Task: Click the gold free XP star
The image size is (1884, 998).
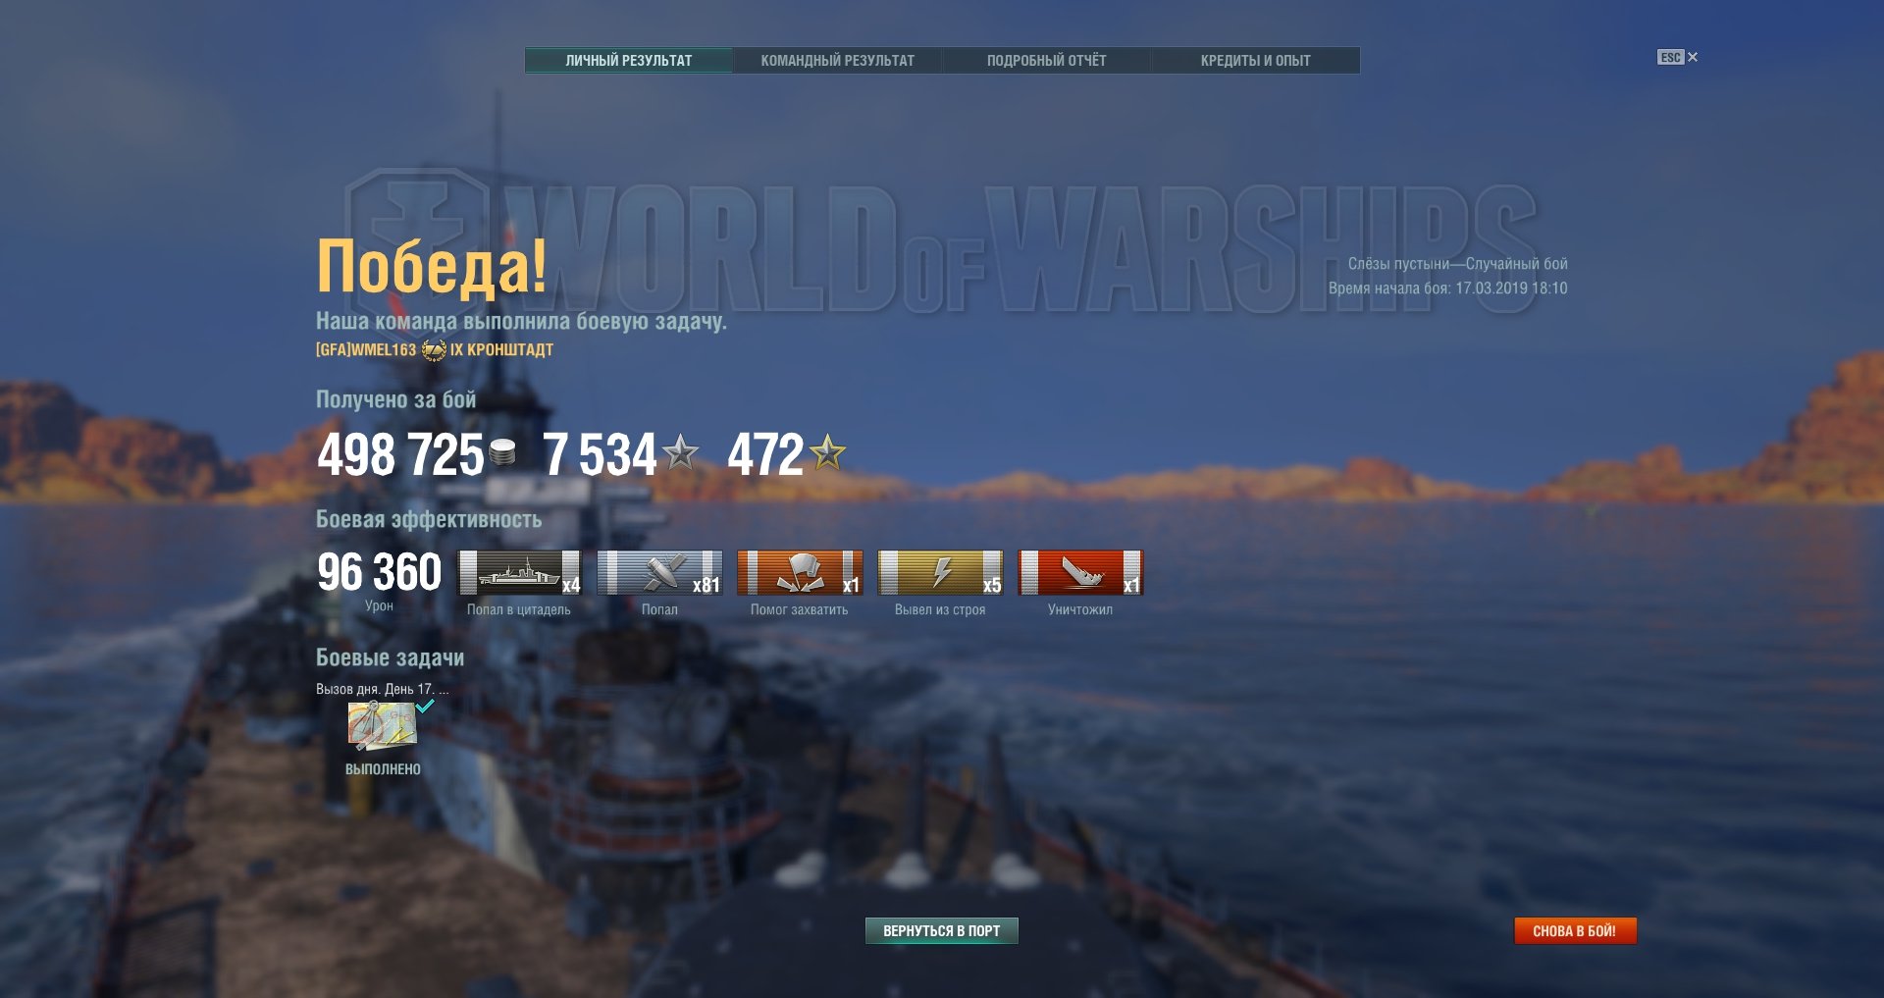Action: coord(828,452)
